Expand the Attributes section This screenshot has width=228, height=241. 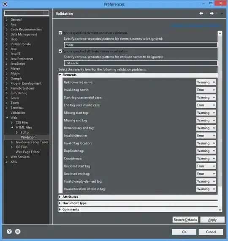60,197
